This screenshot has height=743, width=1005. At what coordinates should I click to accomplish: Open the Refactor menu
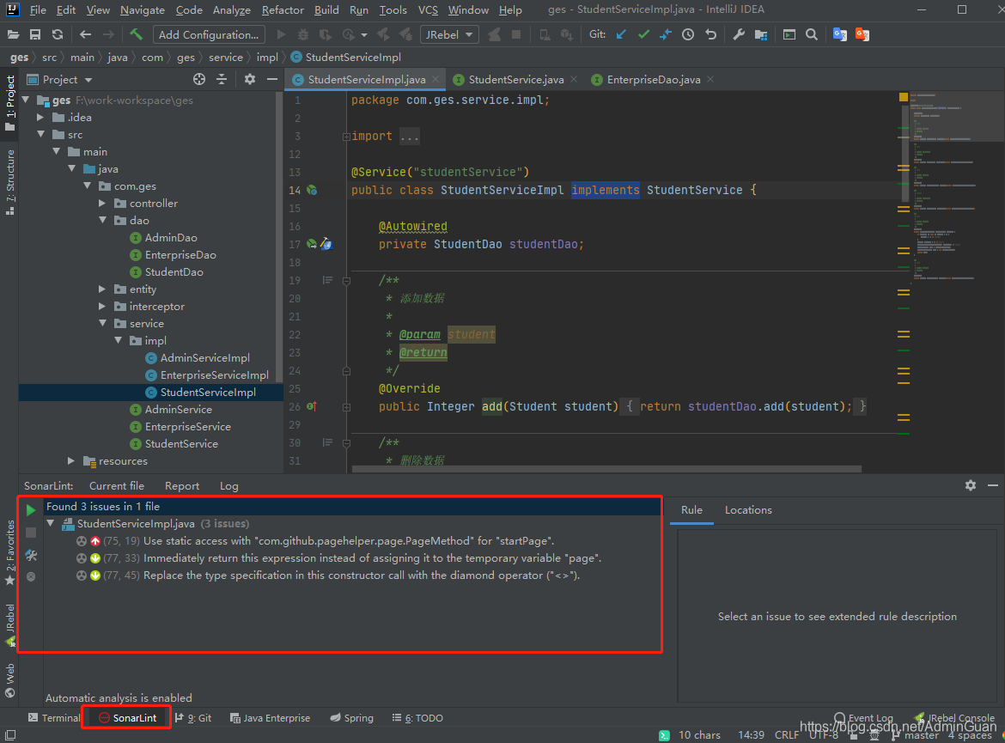coord(283,10)
